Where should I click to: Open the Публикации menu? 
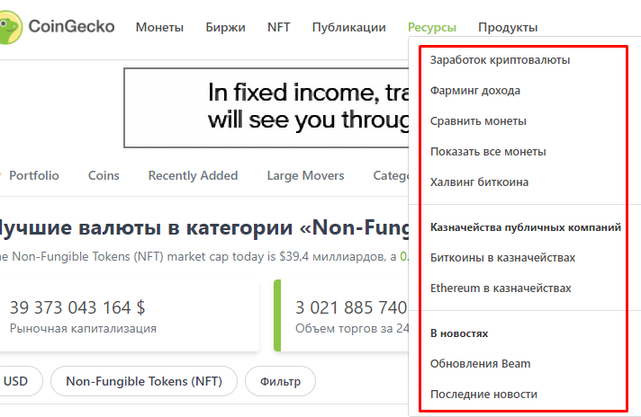point(348,28)
